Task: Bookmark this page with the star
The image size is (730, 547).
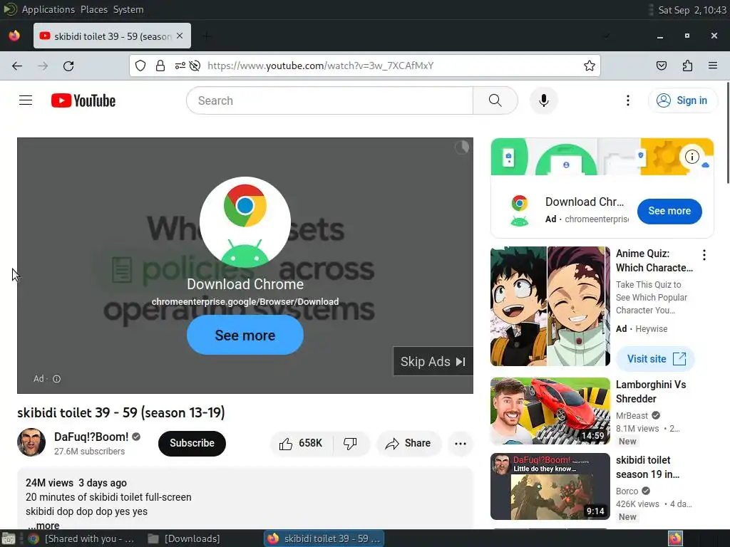Action: click(x=590, y=66)
